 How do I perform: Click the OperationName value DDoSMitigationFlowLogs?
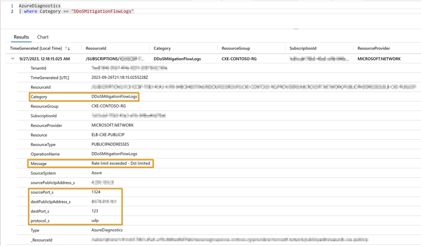pyautogui.click(x=114, y=154)
